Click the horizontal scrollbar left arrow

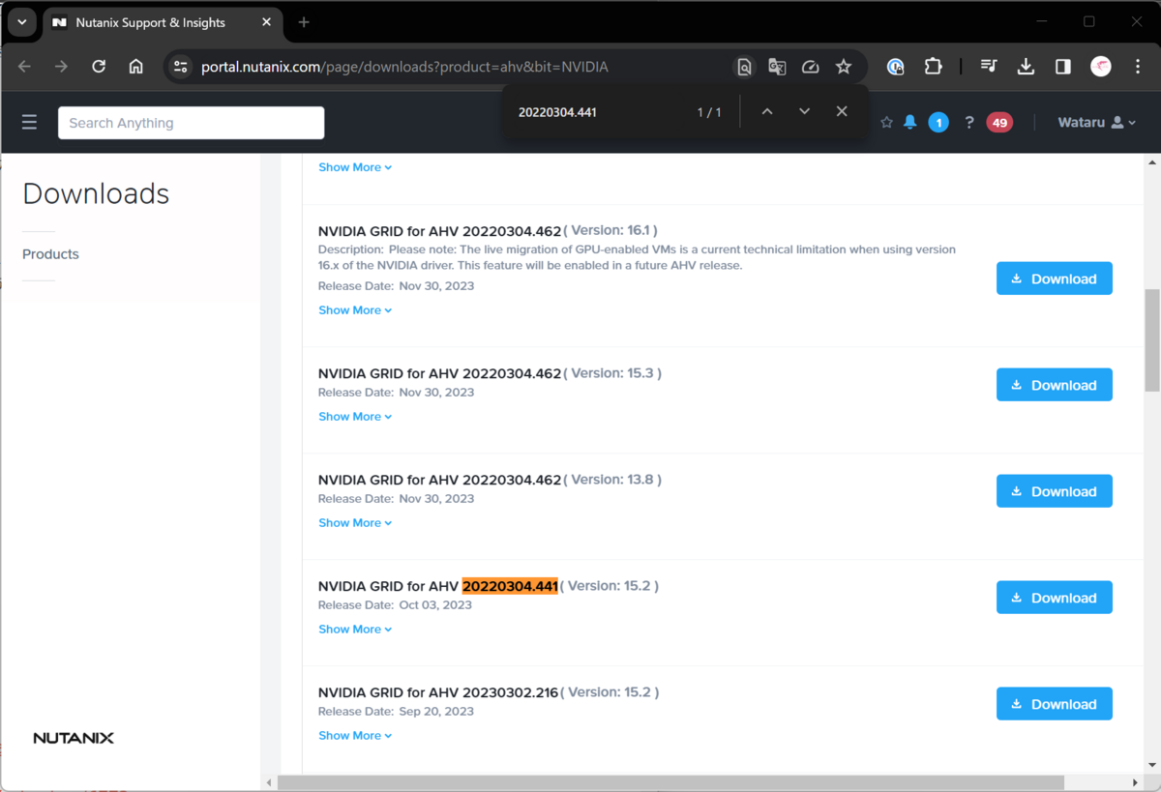(x=269, y=781)
